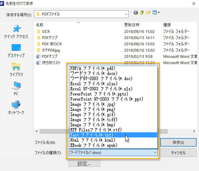Click the right scroll arrow

(x=194, y=131)
